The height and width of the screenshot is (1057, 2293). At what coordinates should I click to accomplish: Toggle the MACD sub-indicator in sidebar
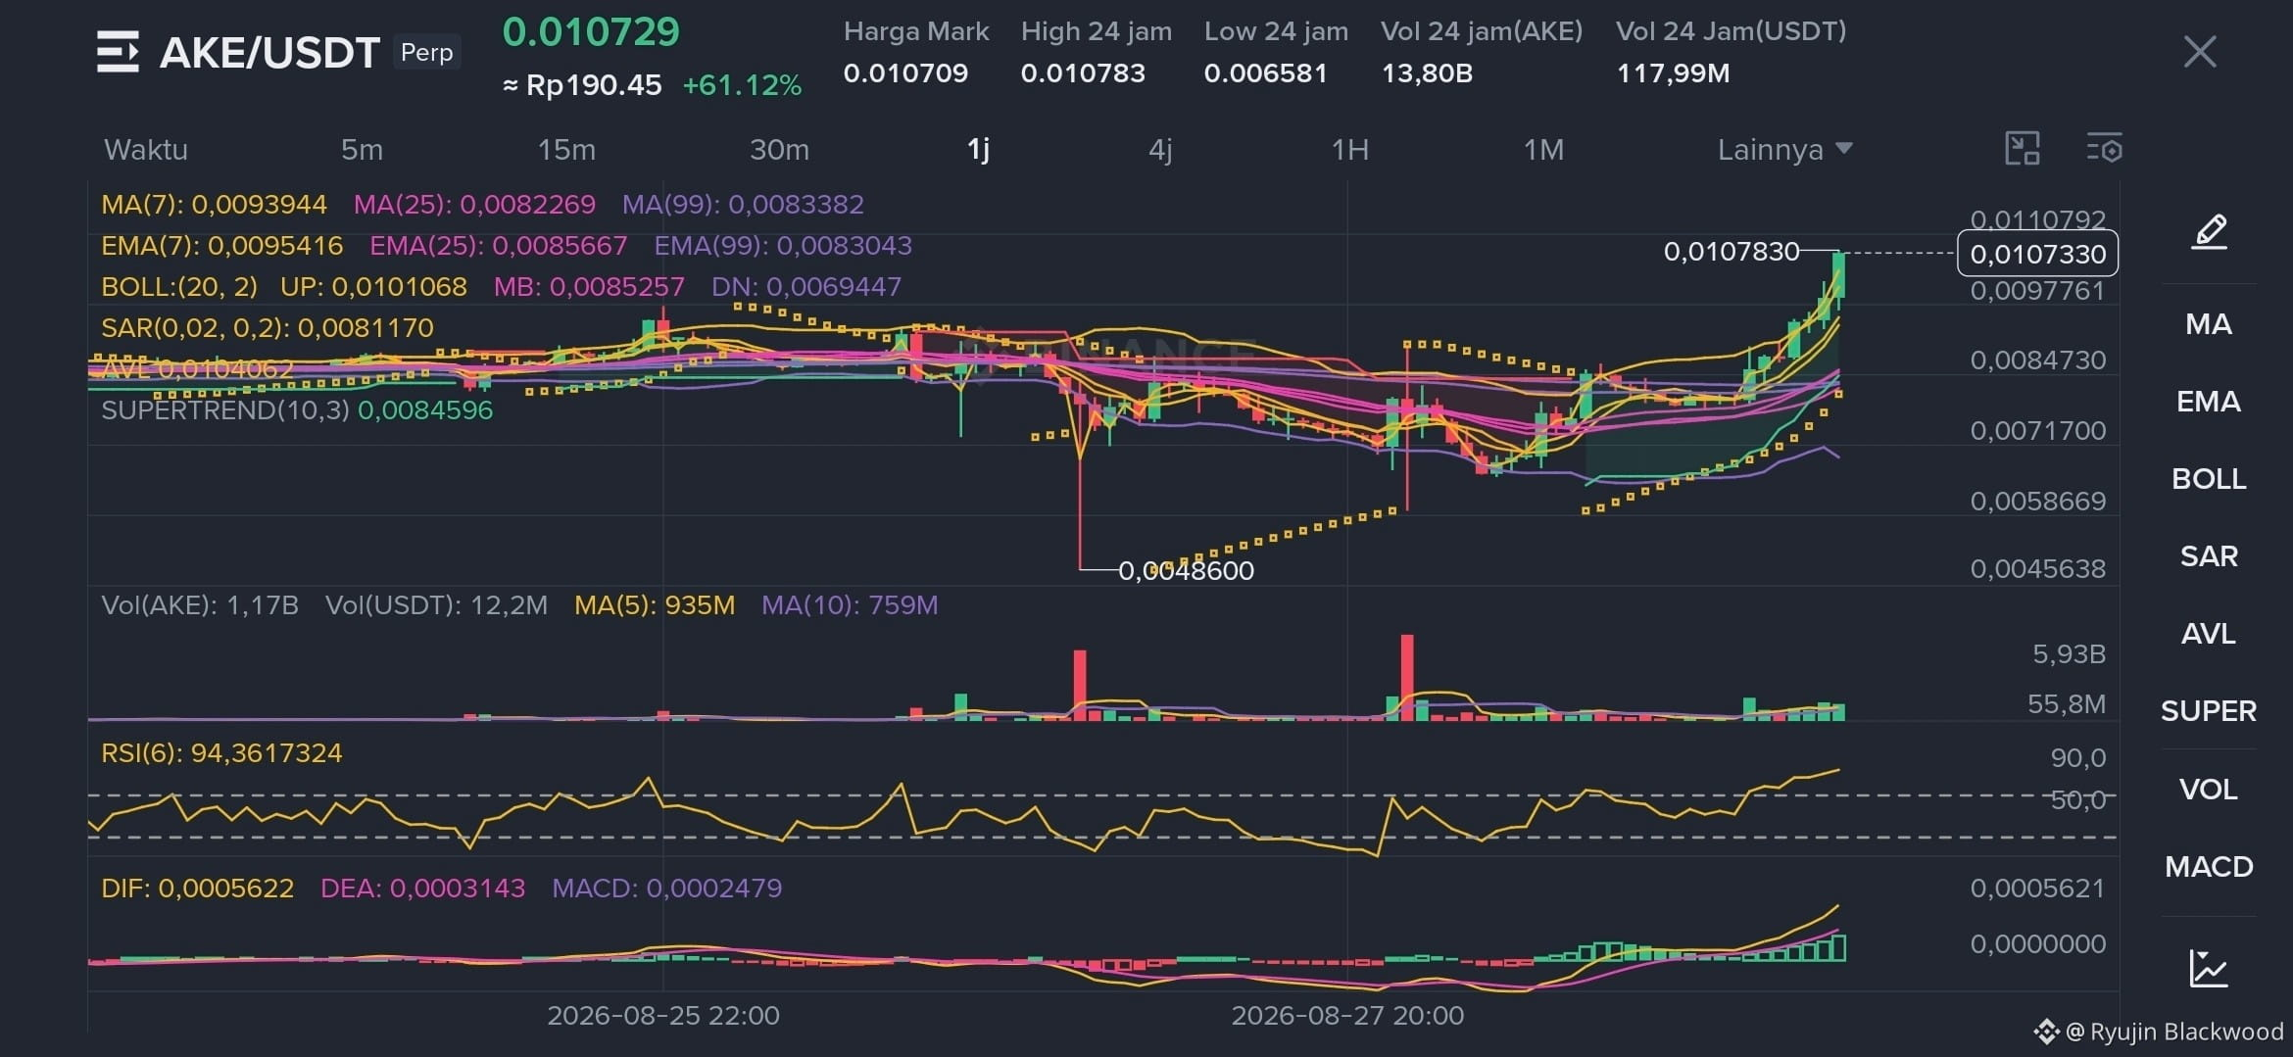point(2209,867)
